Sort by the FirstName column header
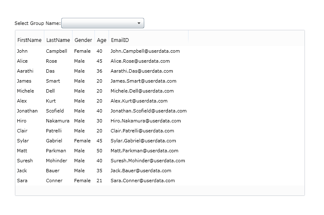This screenshot has height=215, width=324. 29,40
